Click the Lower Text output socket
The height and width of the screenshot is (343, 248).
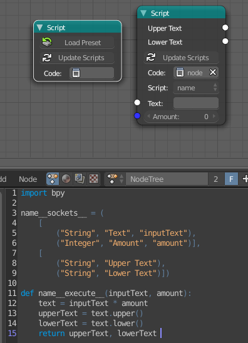point(225,41)
